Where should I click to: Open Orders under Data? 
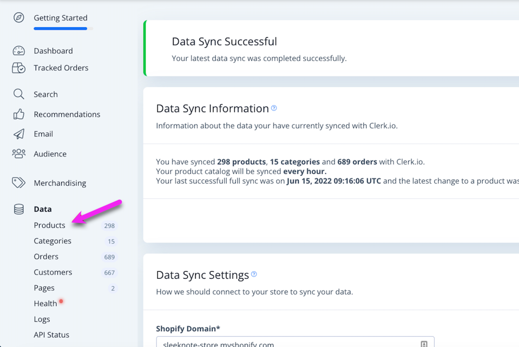click(46, 257)
